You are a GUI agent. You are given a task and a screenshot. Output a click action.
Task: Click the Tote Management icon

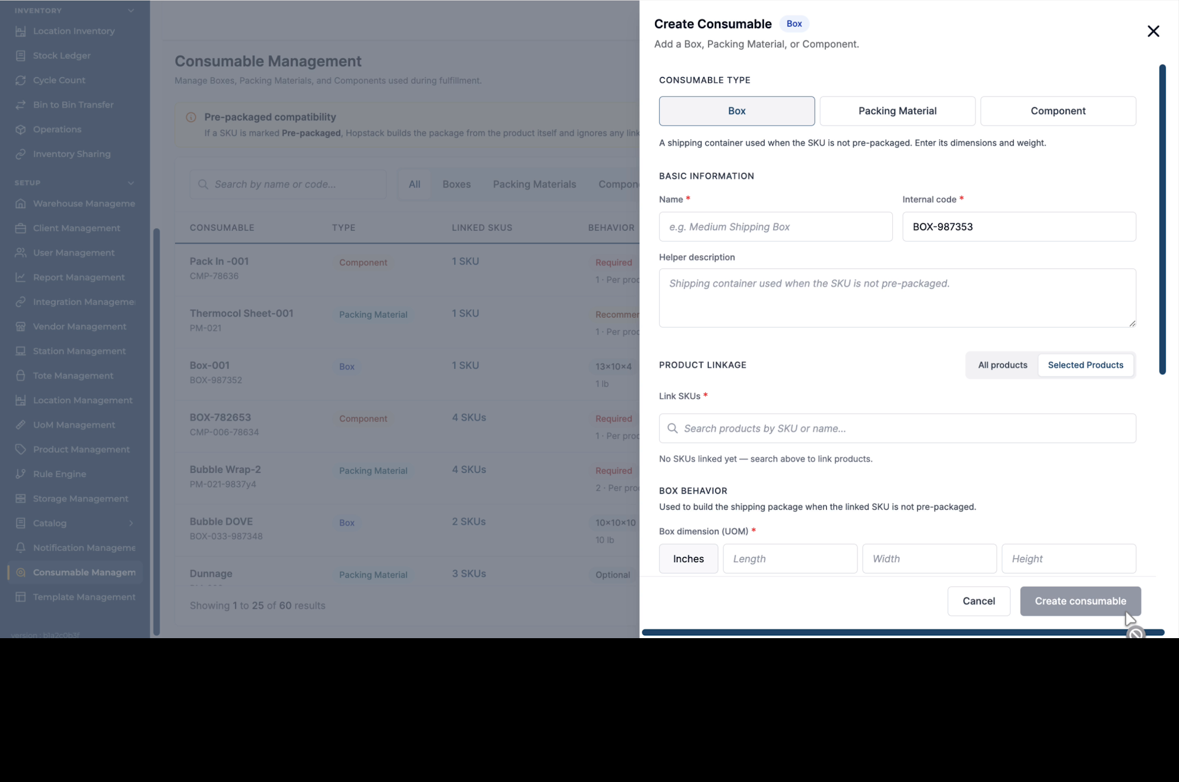pos(21,376)
